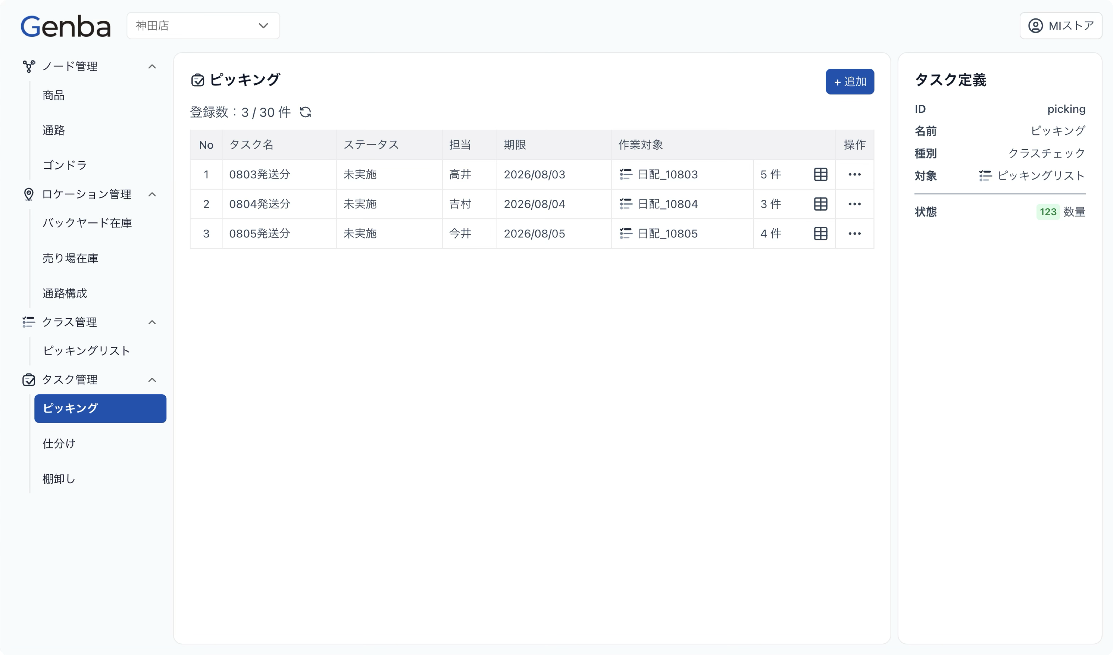This screenshot has height=655, width=1113.
Task: Click assignee 吉村
Action: 460,204
